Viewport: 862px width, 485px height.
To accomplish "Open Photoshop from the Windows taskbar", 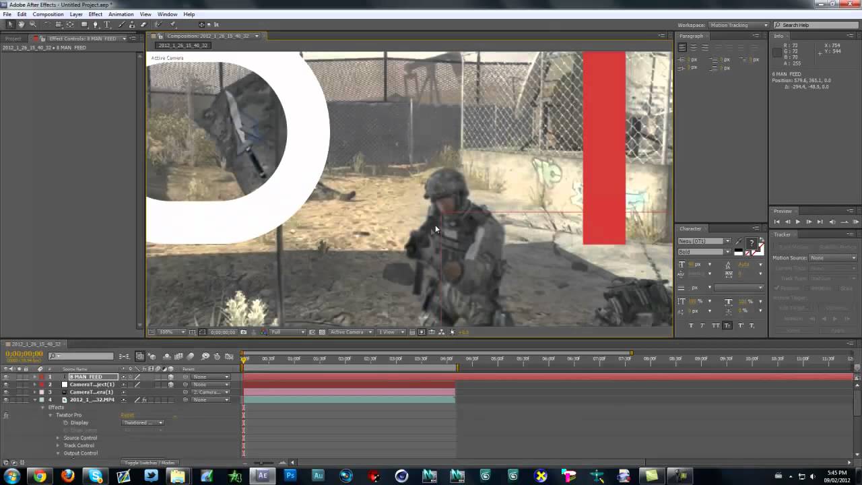I will pos(290,476).
